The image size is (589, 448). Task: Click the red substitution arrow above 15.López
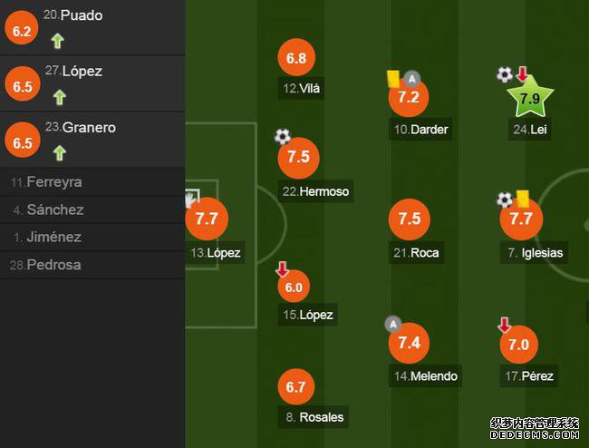click(x=282, y=269)
